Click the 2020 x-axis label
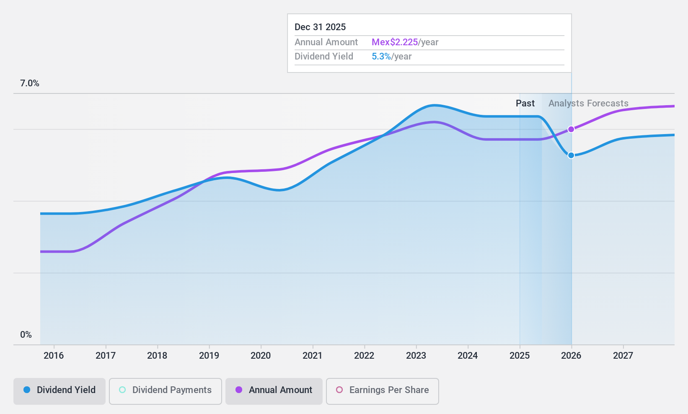Viewport: 688px width, 414px height. click(x=261, y=356)
